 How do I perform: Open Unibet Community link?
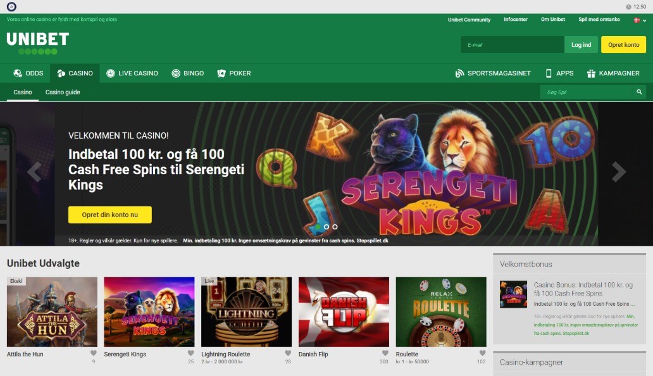(x=469, y=20)
